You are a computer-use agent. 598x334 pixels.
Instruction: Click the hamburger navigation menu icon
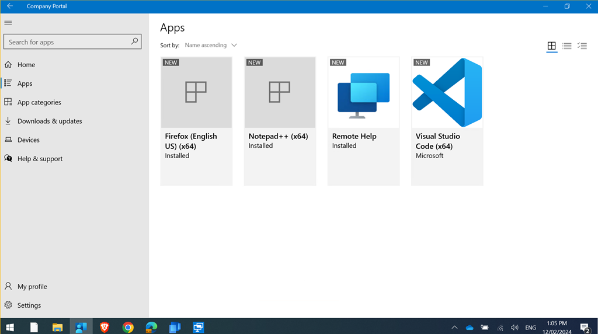8,23
